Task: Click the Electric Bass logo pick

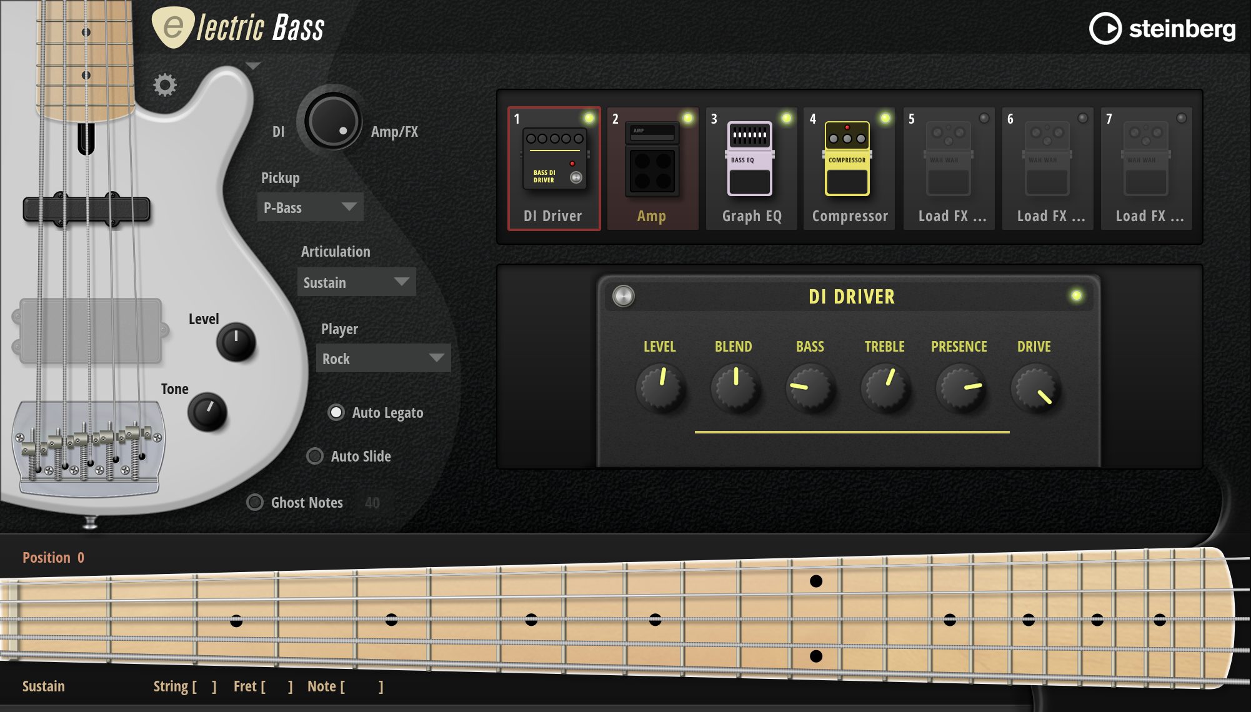Action: pos(174,27)
